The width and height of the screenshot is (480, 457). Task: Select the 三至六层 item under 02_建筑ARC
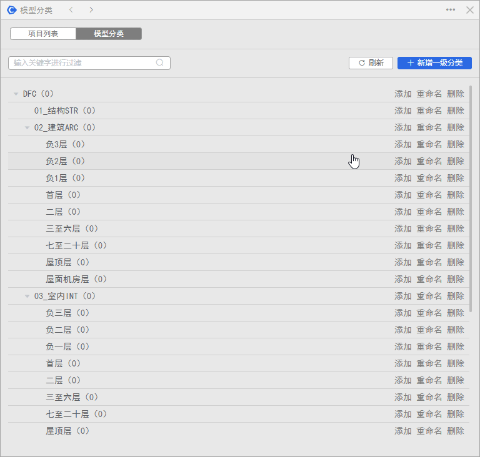click(72, 228)
